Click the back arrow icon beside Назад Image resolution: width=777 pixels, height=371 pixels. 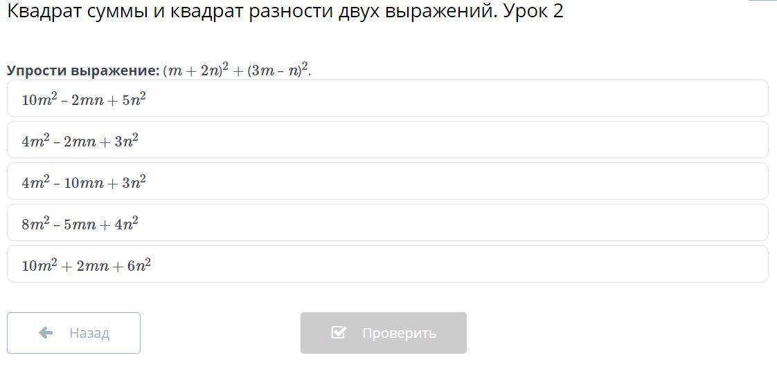[x=46, y=333]
